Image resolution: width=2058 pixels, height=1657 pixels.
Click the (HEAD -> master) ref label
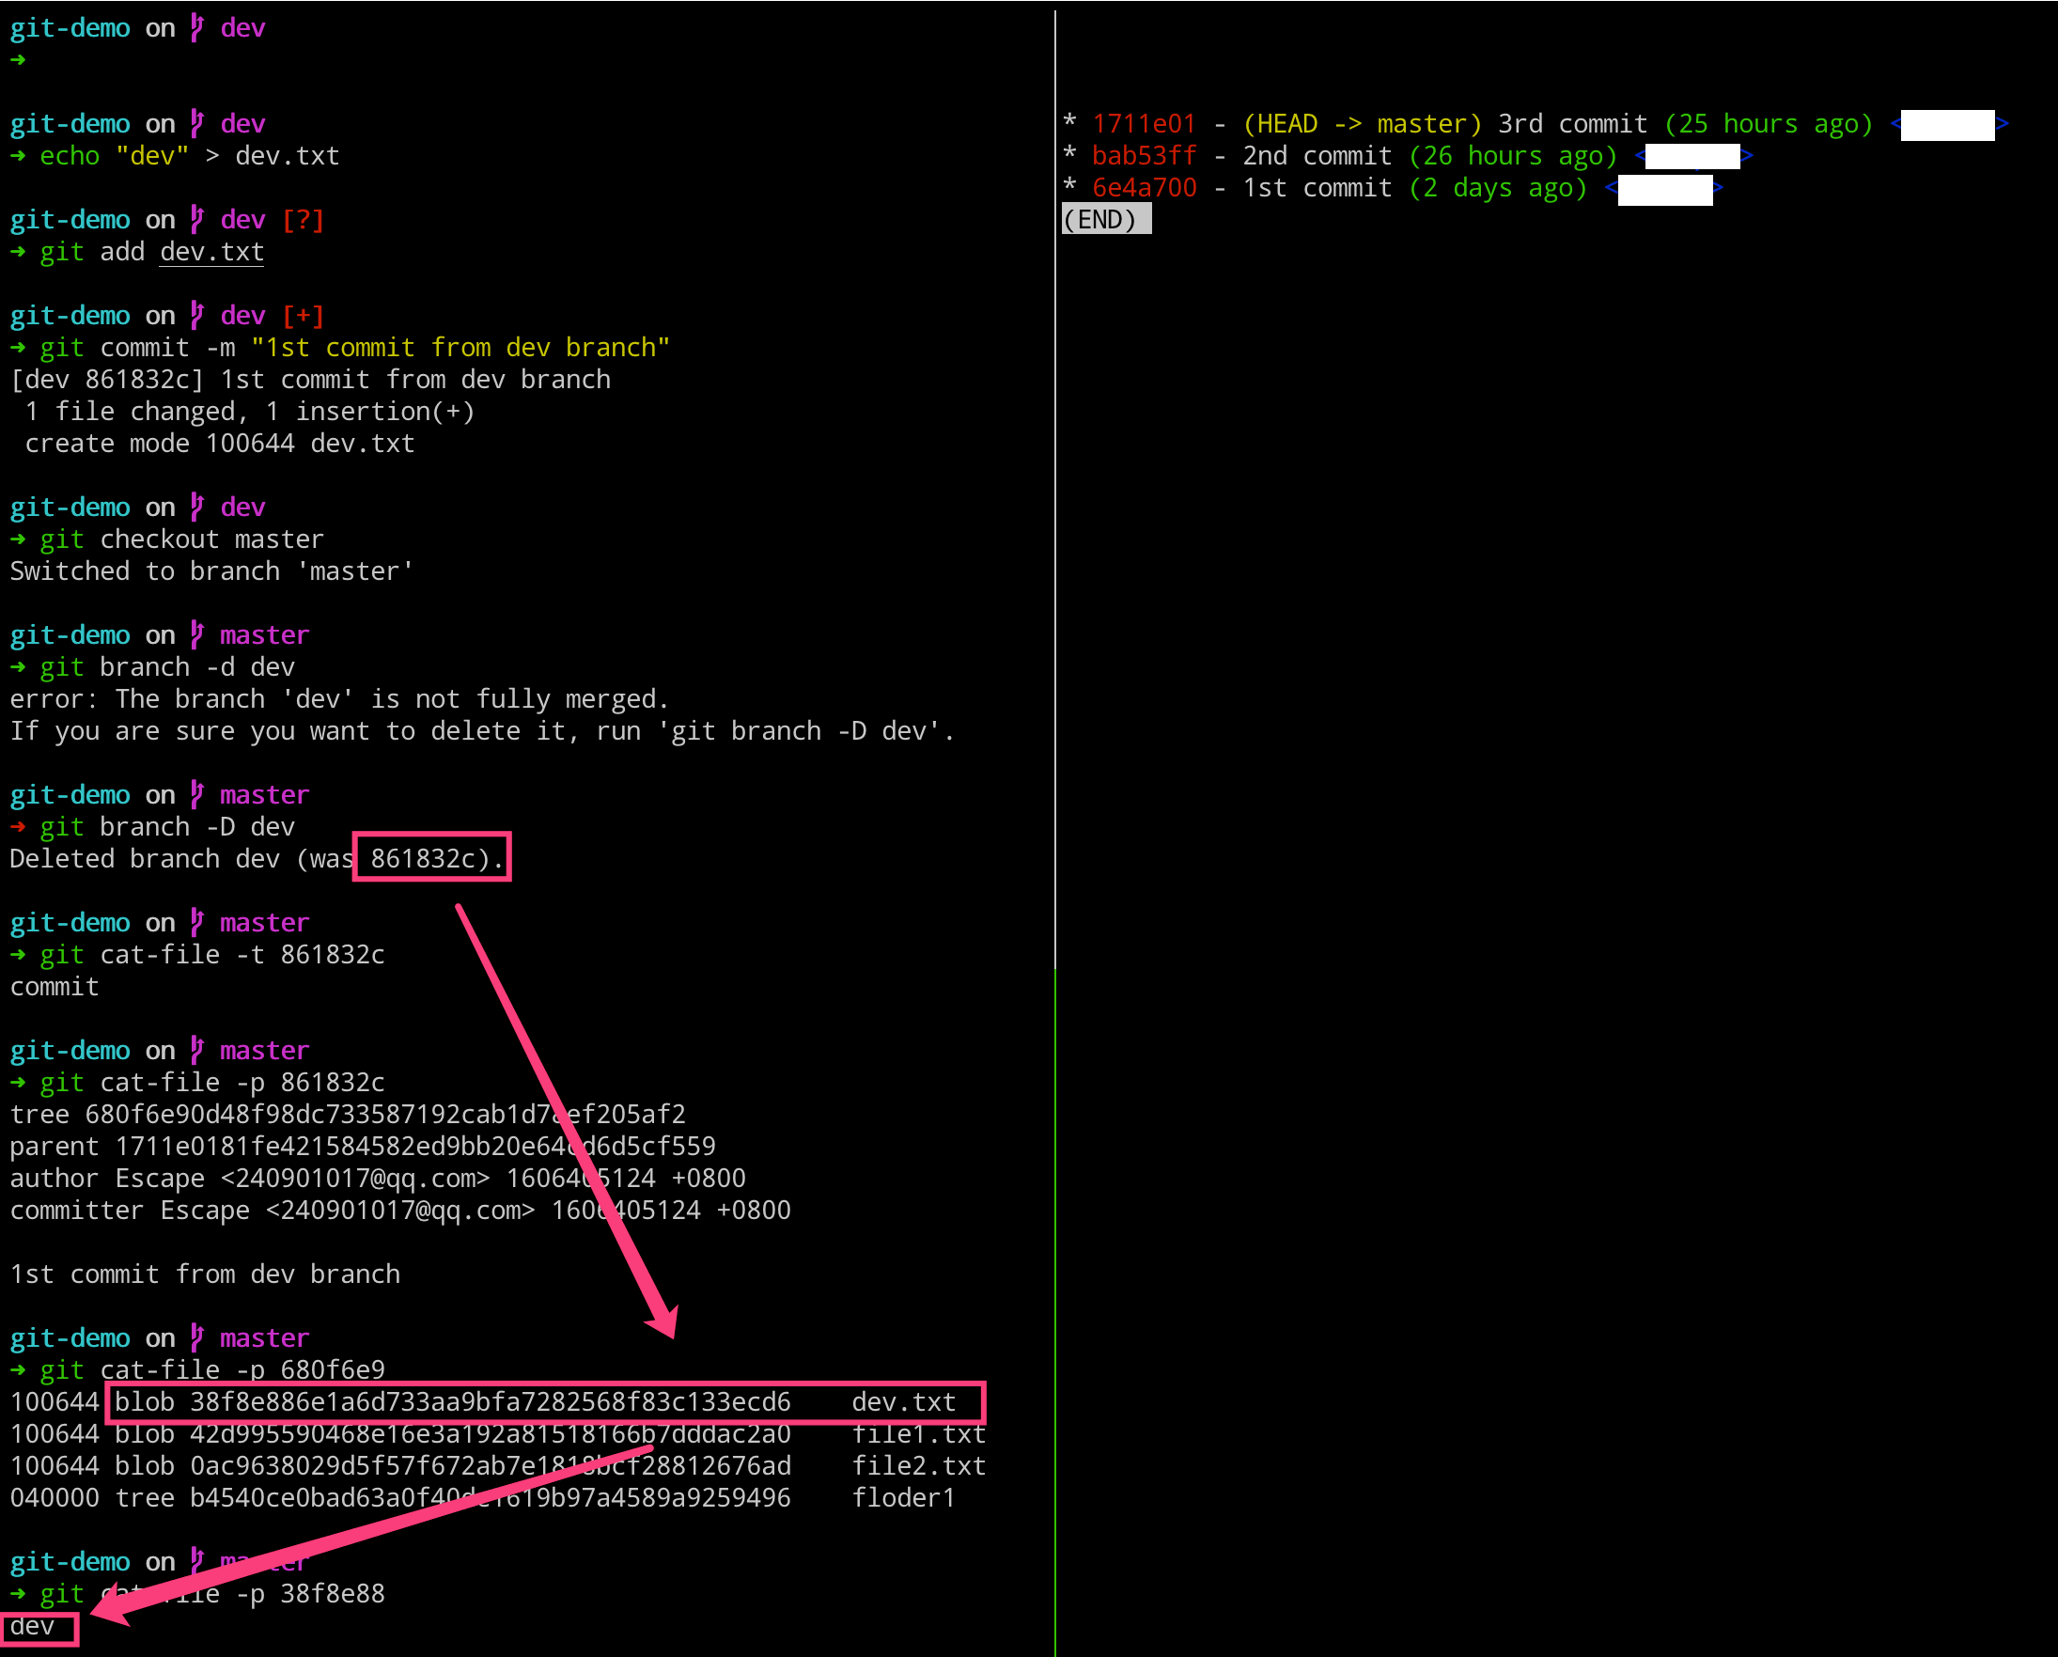pos(1363,124)
